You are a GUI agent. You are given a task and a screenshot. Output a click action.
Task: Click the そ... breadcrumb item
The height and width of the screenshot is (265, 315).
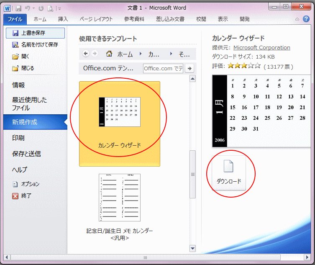click(x=184, y=54)
